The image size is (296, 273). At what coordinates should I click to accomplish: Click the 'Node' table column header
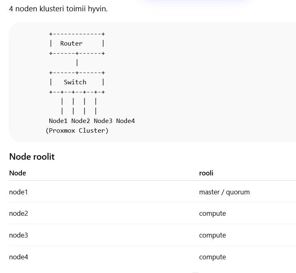click(x=17, y=173)
